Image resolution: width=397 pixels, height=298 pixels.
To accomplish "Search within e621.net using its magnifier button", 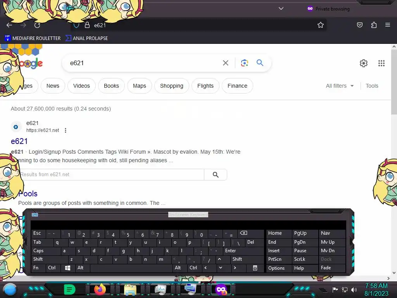I will (x=216, y=175).
